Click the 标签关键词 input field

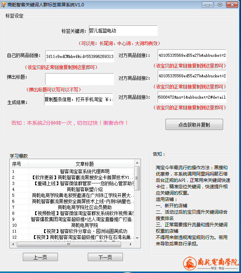click(x=123, y=31)
